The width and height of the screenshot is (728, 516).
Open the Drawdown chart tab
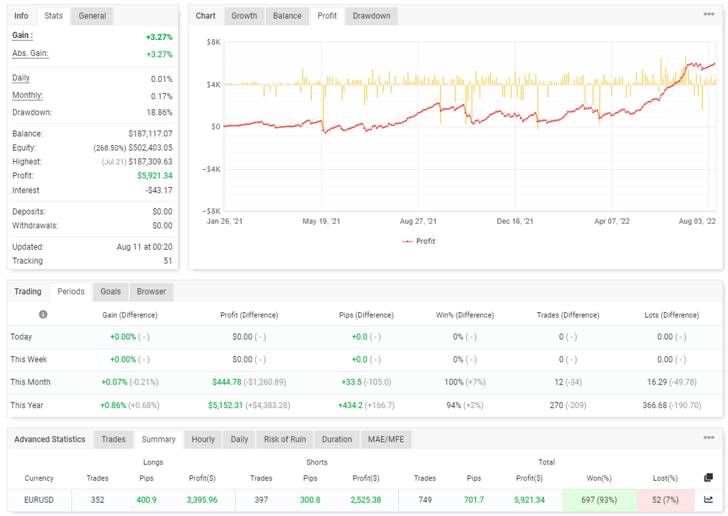[371, 16]
